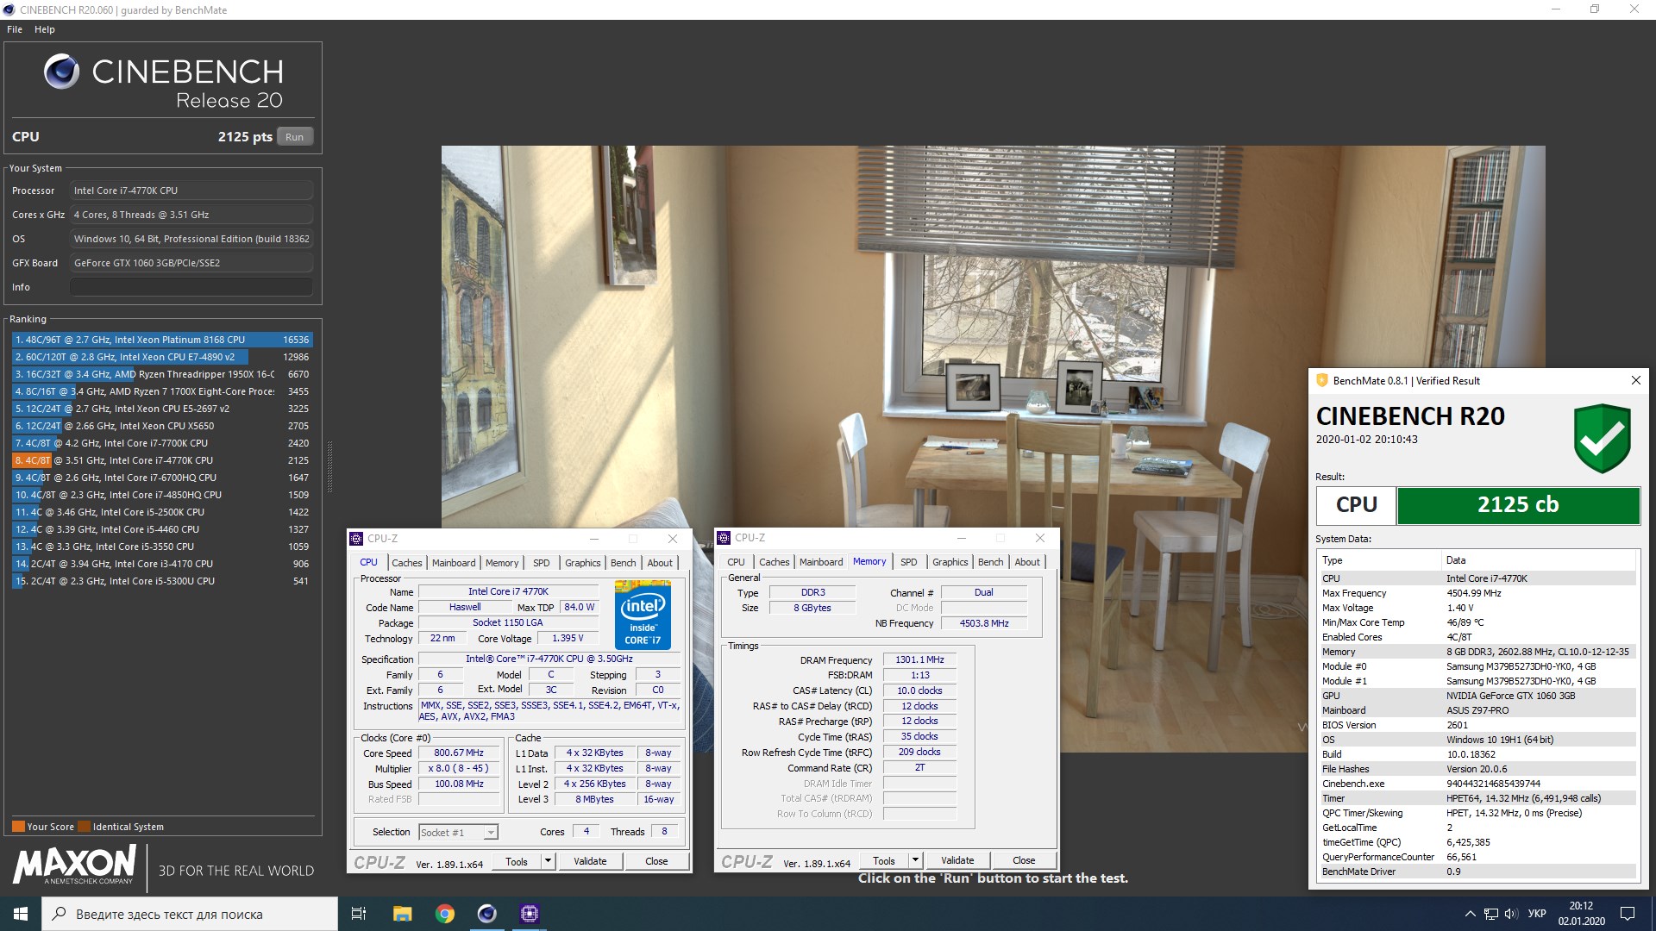This screenshot has height=931, width=1656.
Task: Expand Tools dropdown arrow in left CPU-Z window
Action: [548, 861]
